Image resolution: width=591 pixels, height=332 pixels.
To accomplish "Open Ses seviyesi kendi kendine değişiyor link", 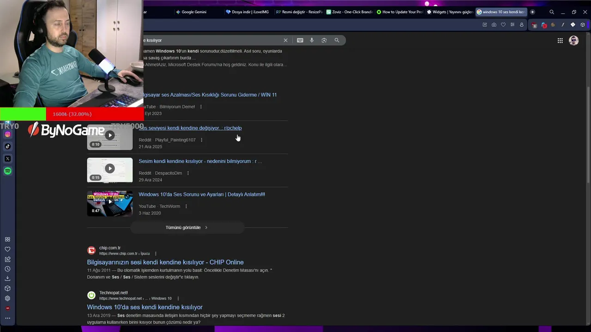I will coord(190,128).
